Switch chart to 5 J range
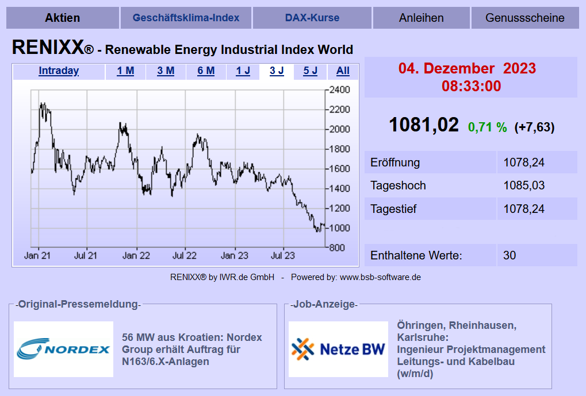586x396 pixels. click(x=310, y=71)
